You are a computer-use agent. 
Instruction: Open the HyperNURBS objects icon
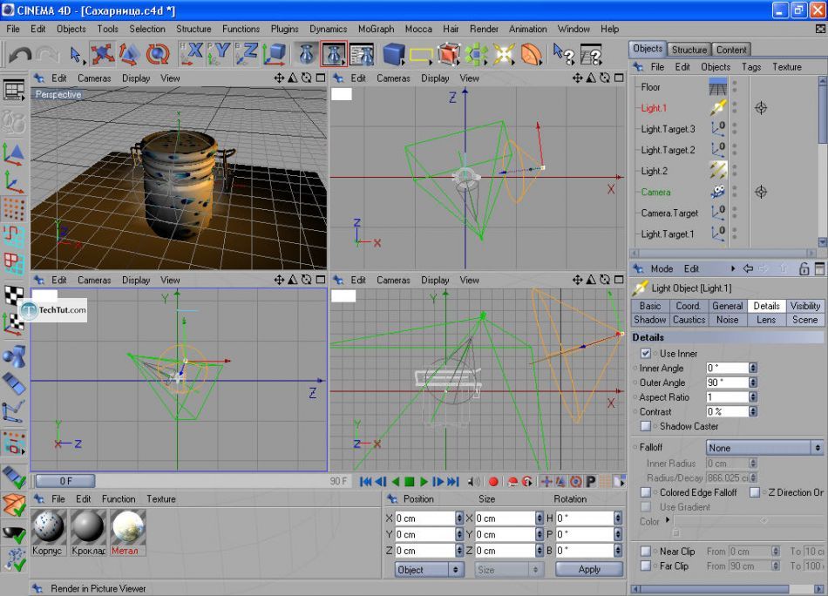[449, 54]
